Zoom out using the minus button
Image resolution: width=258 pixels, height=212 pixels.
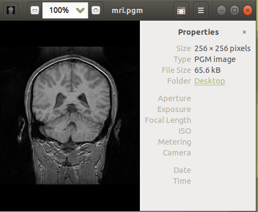tap(35, 10)
